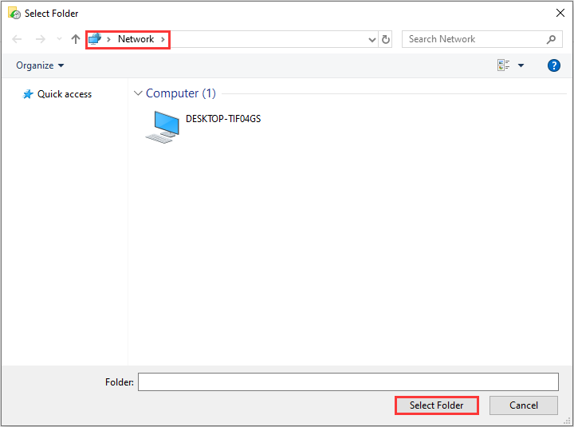Click the search magnifier icon
This screenshot has height=427, width=574.
[x=551, y=39]
